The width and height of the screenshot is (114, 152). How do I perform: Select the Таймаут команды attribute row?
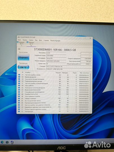click(x=53, y=99)
